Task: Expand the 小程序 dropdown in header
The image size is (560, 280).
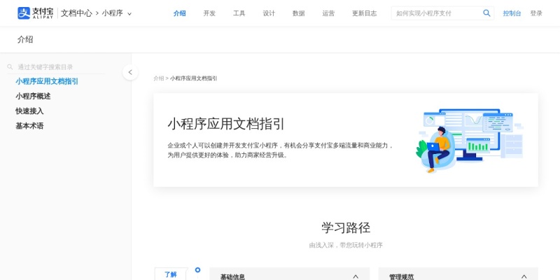Action: pyautogui.click(x=117, y=13)
